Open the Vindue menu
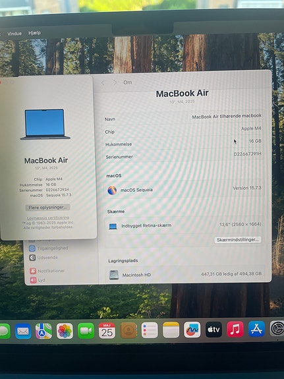This screenshot has height=379, width=284. [14, 34]
